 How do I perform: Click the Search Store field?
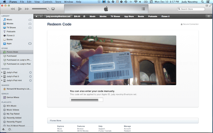coord(191,9)
